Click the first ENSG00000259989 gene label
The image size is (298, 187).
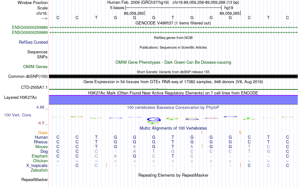pyautogui.click(x=30, y=28)
